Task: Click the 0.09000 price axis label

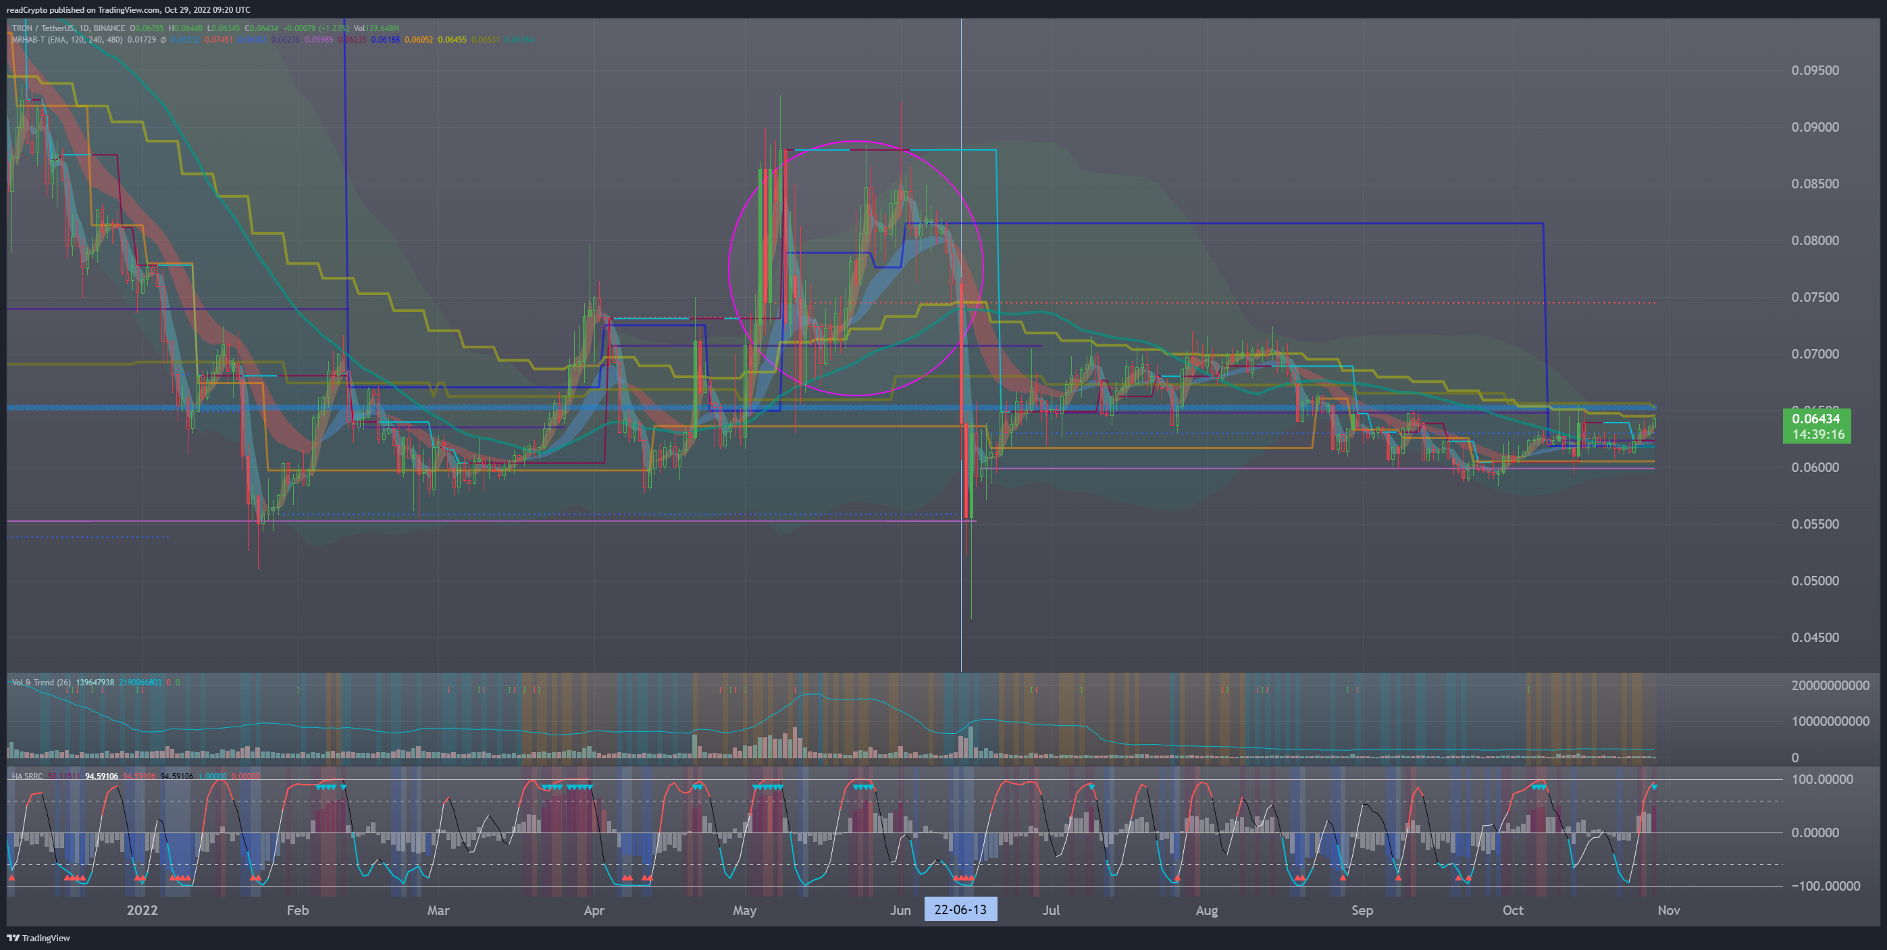Action: point(1815,128)
